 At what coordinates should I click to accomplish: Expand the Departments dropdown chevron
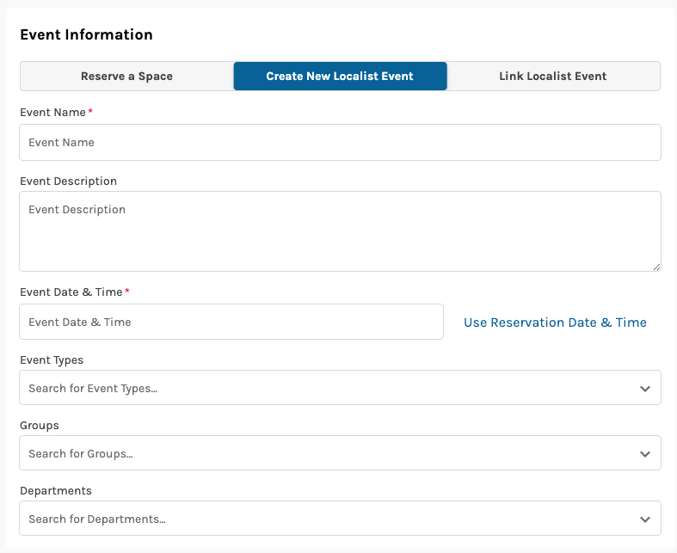pyautogui.click(x=645, y=519)
